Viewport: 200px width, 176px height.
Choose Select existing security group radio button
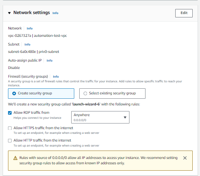pos(85,93)
